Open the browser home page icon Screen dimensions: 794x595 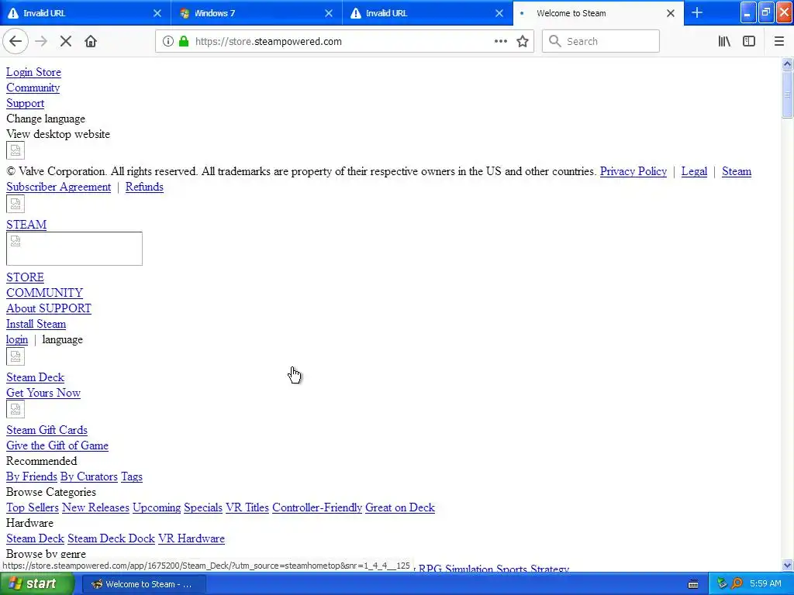coord(91,42)
